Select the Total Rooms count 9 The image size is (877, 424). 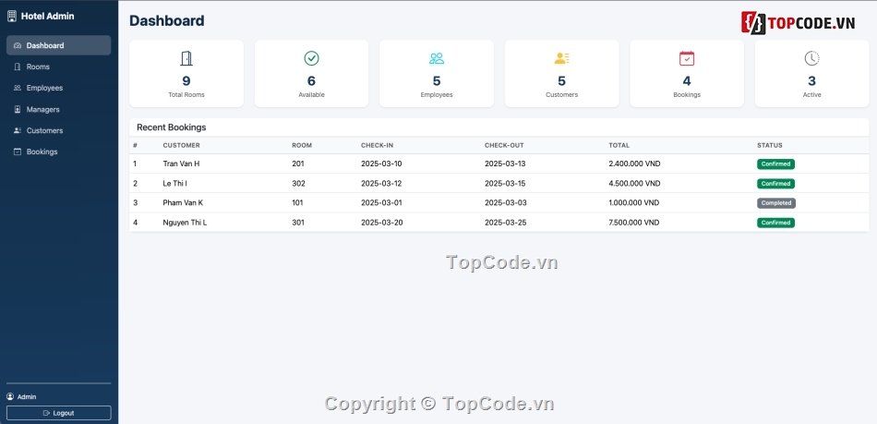[186, 81]
